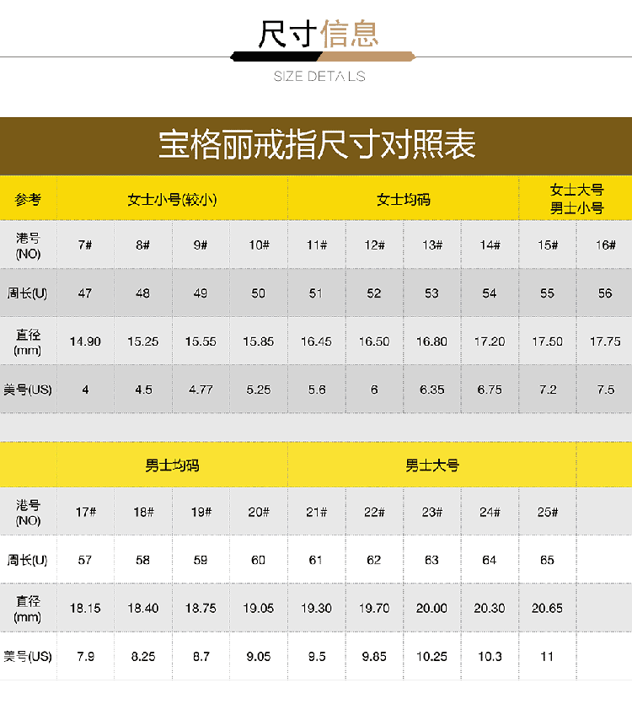Click US size value 7.9

(x=86, y=657)
